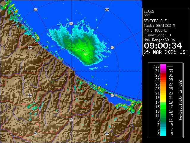This screenshot has width=190, height=143.
Task: Select the "Task: SEAICE2_A" line
Action: coord(159,26)
